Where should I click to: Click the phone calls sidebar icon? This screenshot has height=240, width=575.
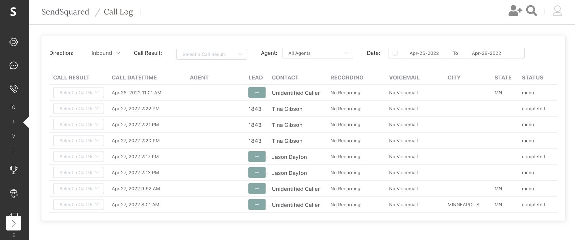[x=14, y=89]
